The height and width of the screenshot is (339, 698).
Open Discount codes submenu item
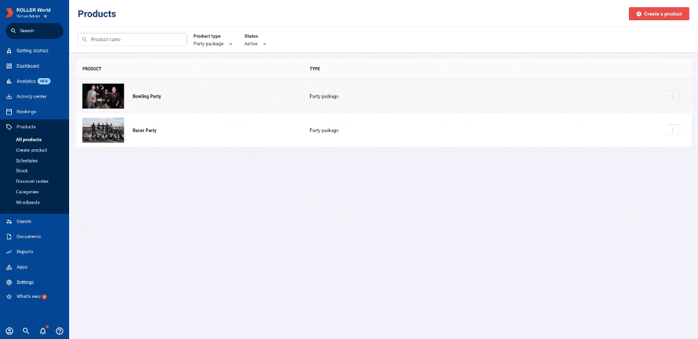[x=32, y=181]
